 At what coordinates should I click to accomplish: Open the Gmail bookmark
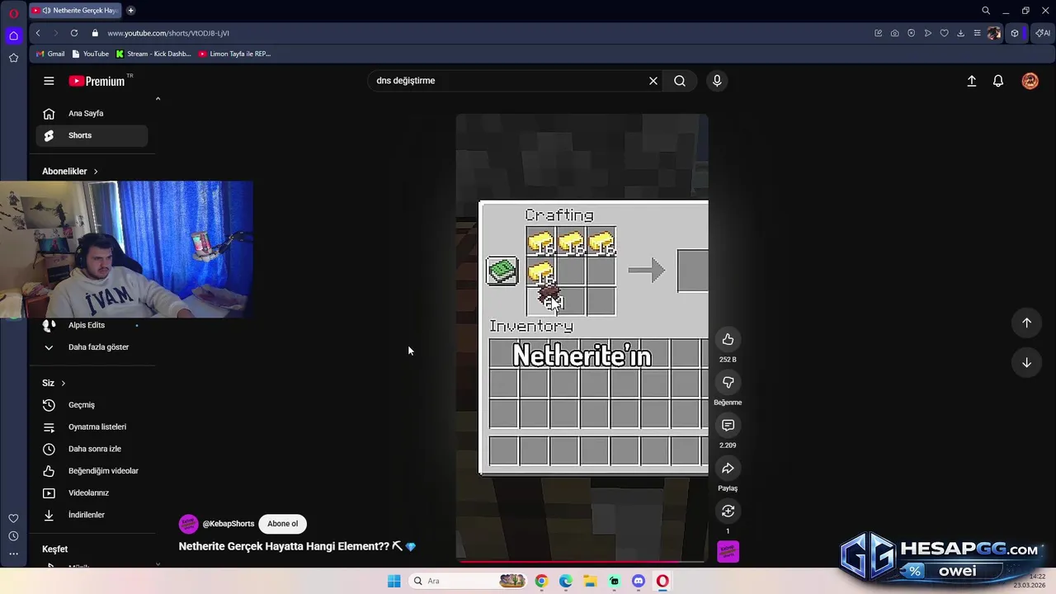point(50,54)
